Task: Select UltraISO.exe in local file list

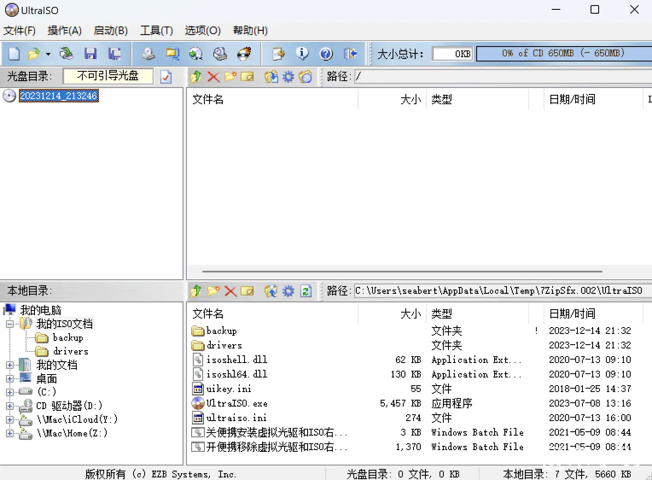Action: pyautogui.click(x=237, y=404)
